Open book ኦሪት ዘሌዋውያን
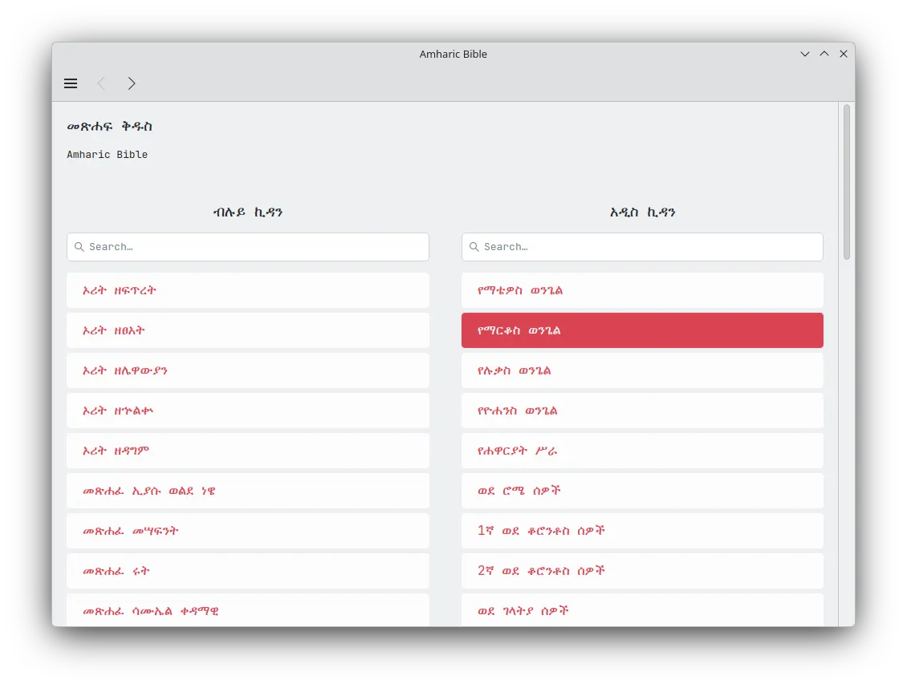907x688 pixels. (247, 370)
